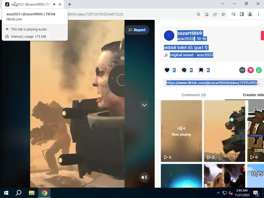Click video title skibidi toilet 65 (part 1)
This screenshot has width=264, height=198.
pyautogui.click(x=186, y=47)
